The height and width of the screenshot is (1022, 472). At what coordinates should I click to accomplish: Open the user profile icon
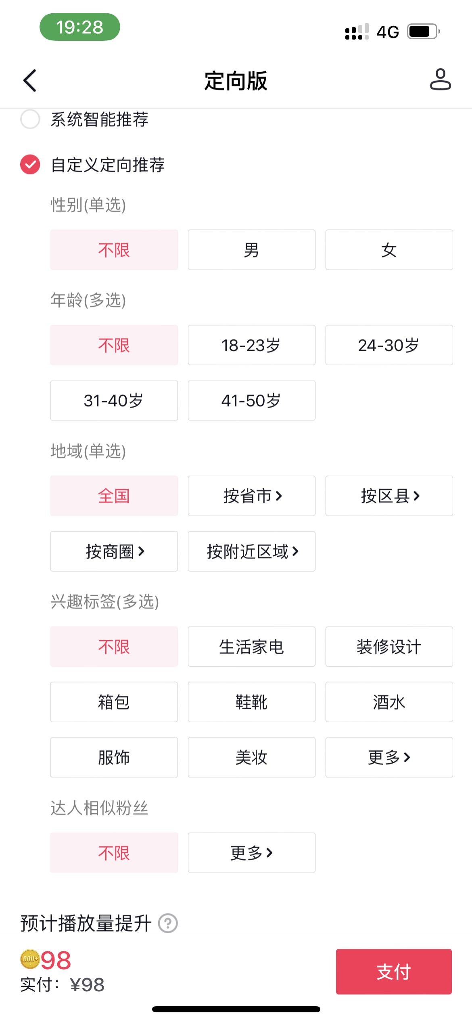coord(440,79)
